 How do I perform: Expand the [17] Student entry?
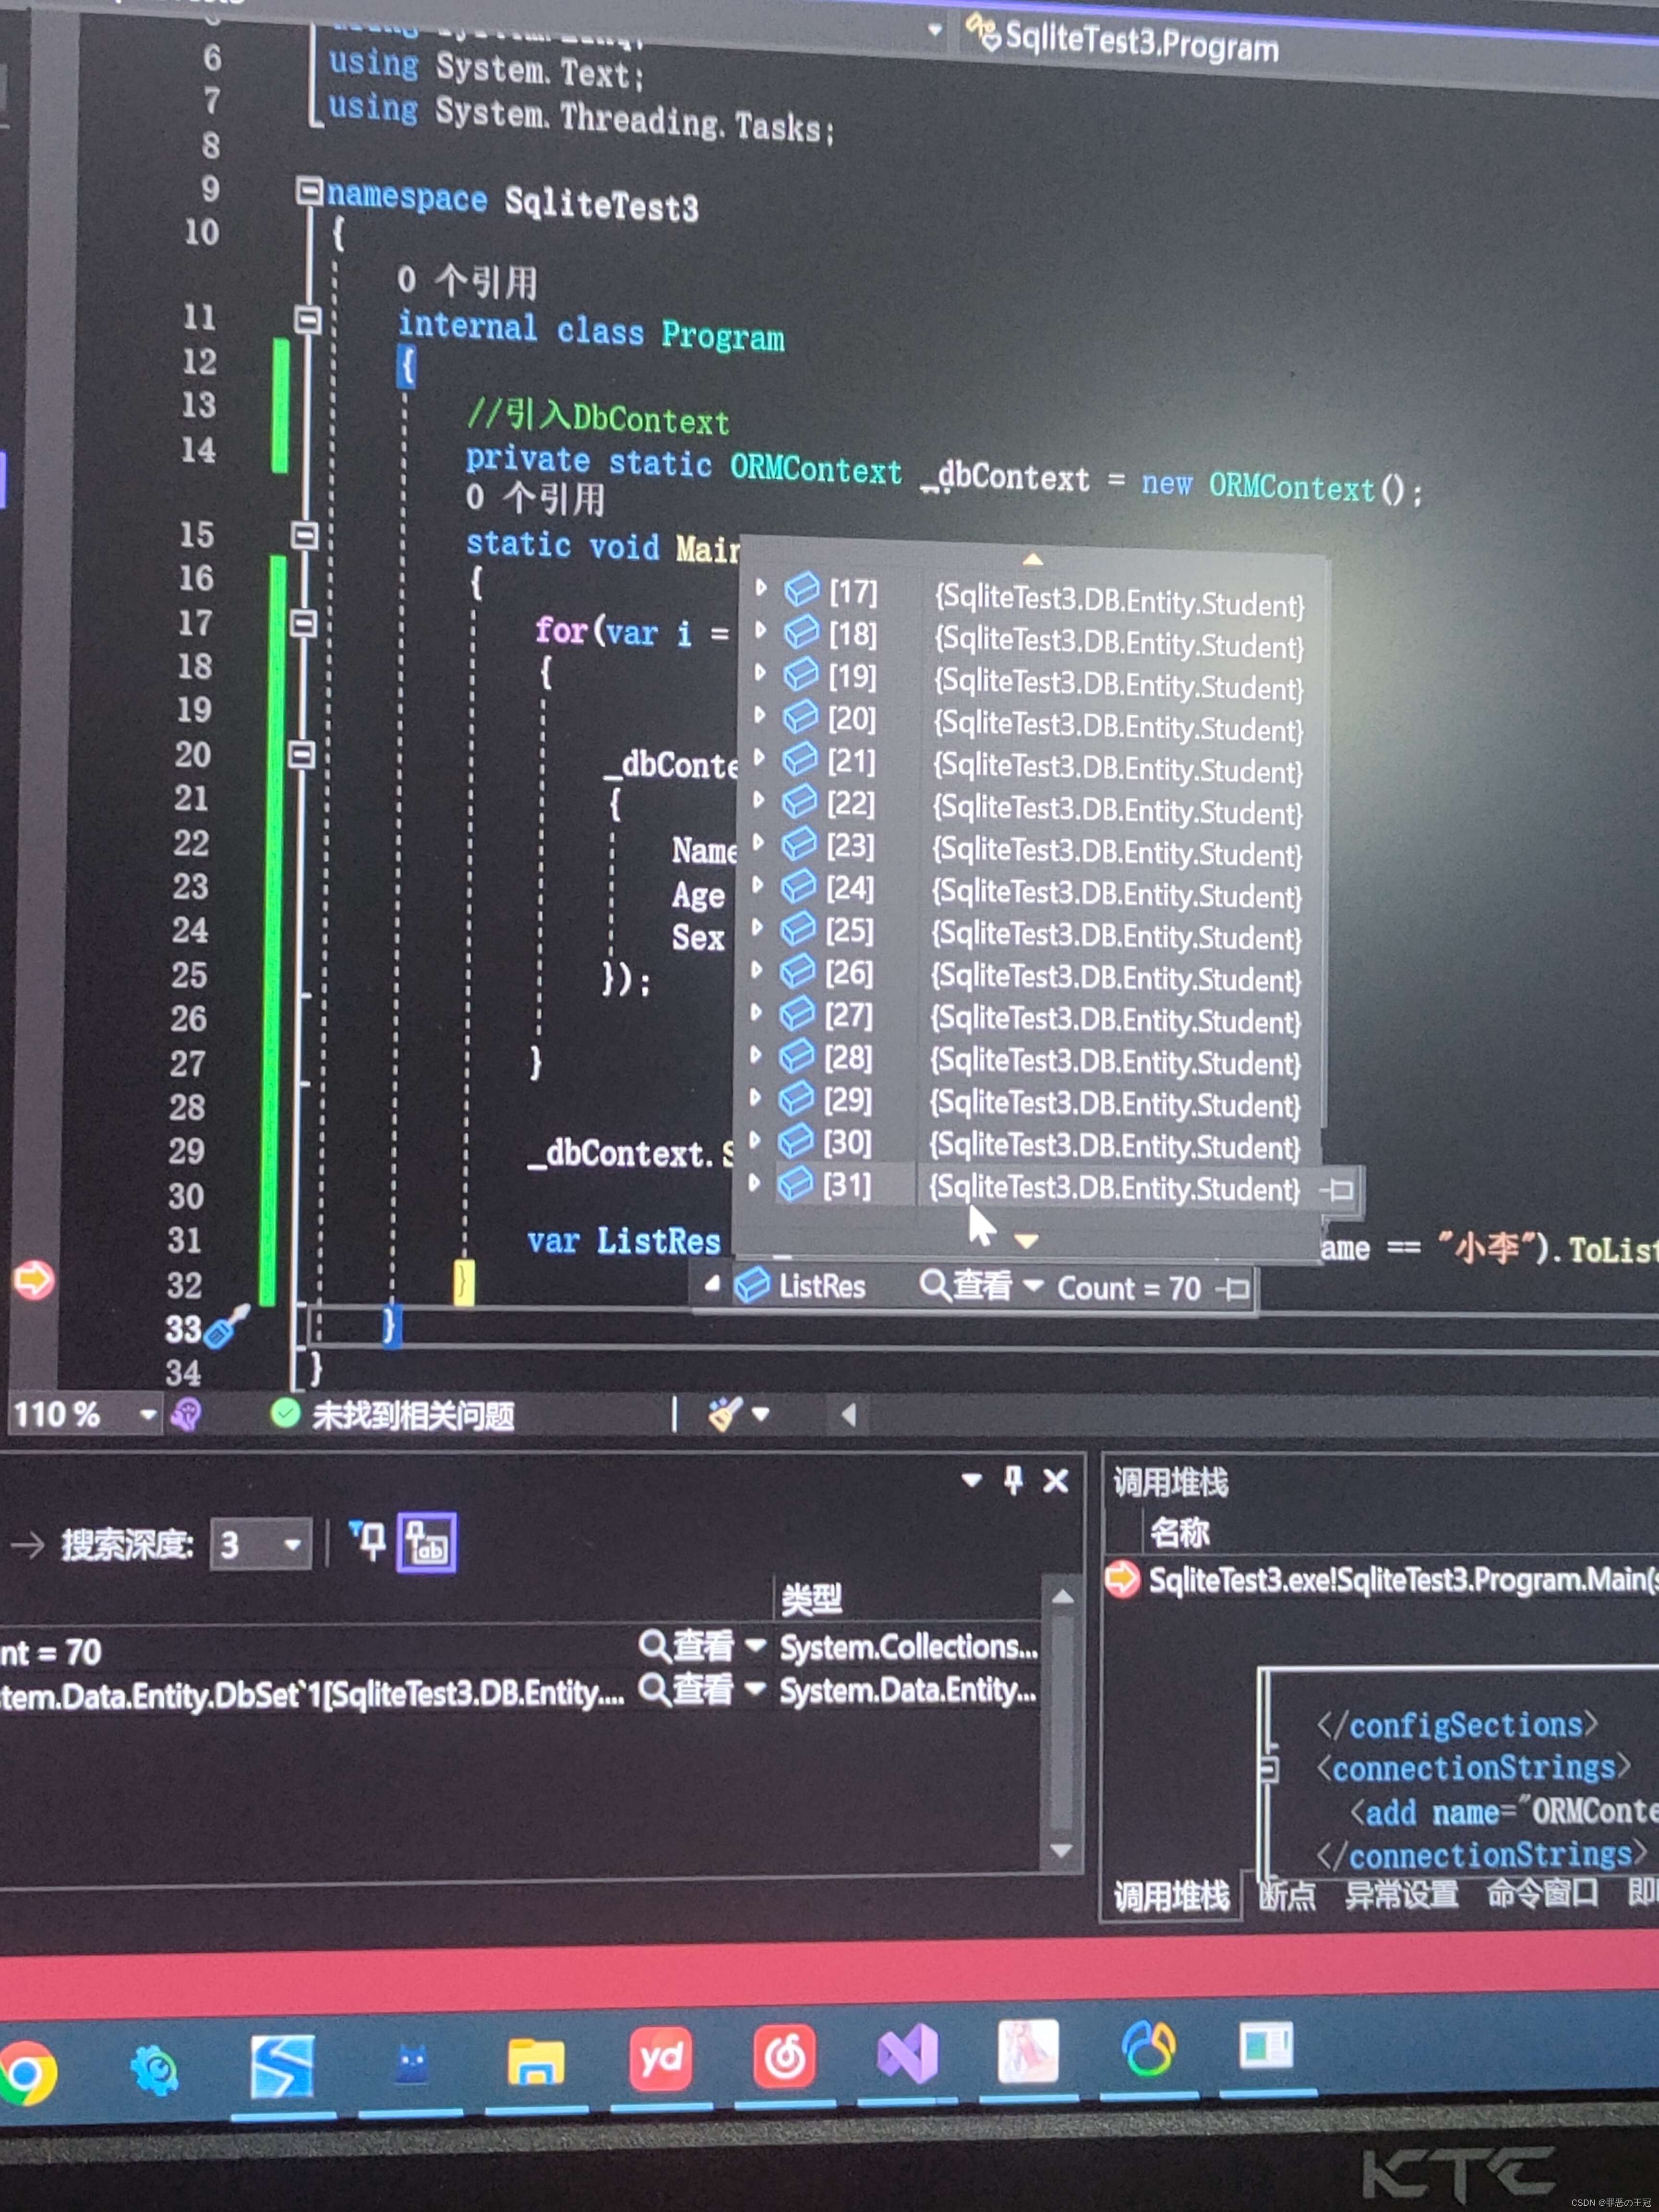pyautogui.click(x=761, y=588)
